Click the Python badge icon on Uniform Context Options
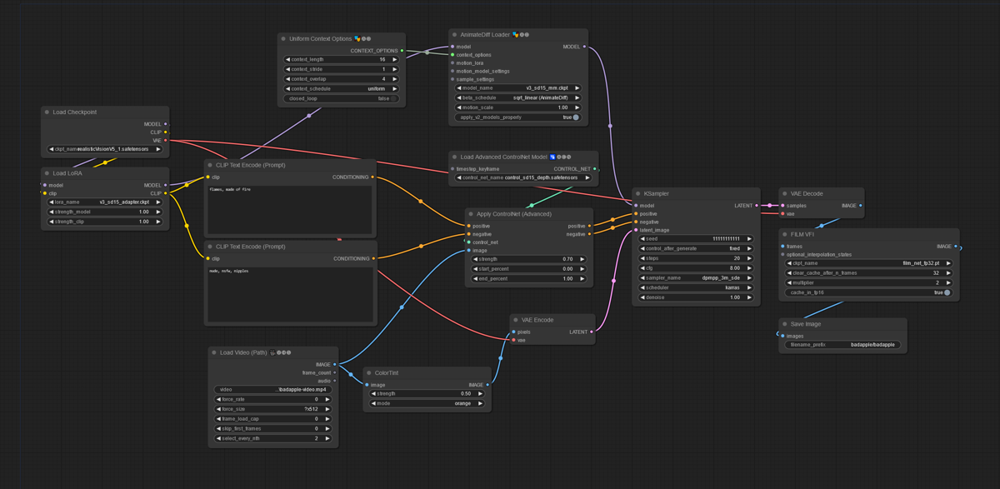Screen dimensions: 1000x489 [358, 38]
